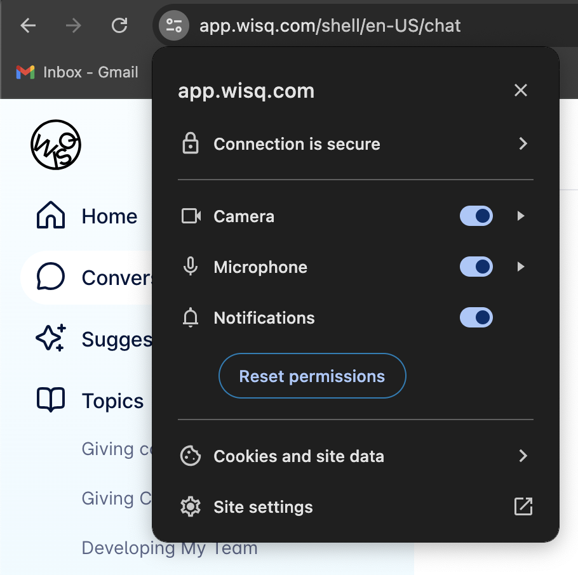Turn off the Microphone permission
This screenshot has height=575, width=578.
[x=476, y=267]
